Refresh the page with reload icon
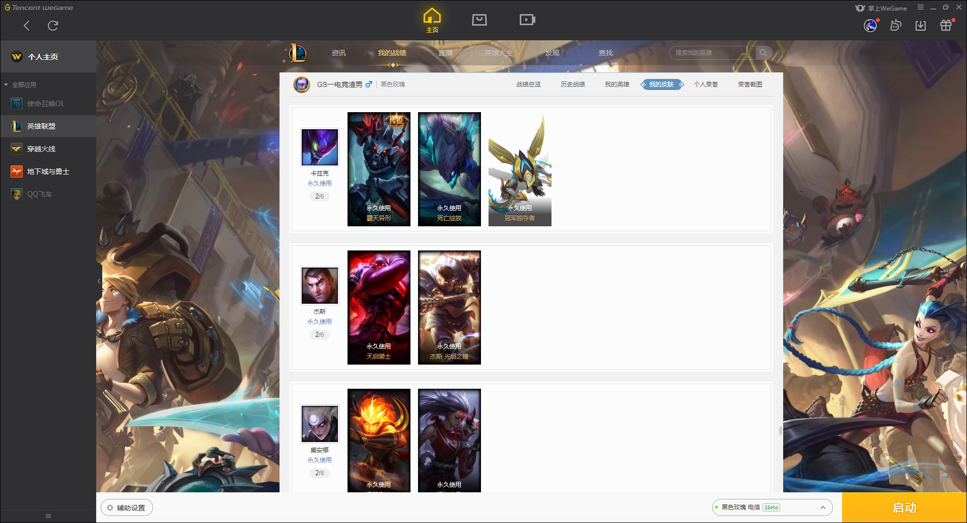 click(53, 26)
